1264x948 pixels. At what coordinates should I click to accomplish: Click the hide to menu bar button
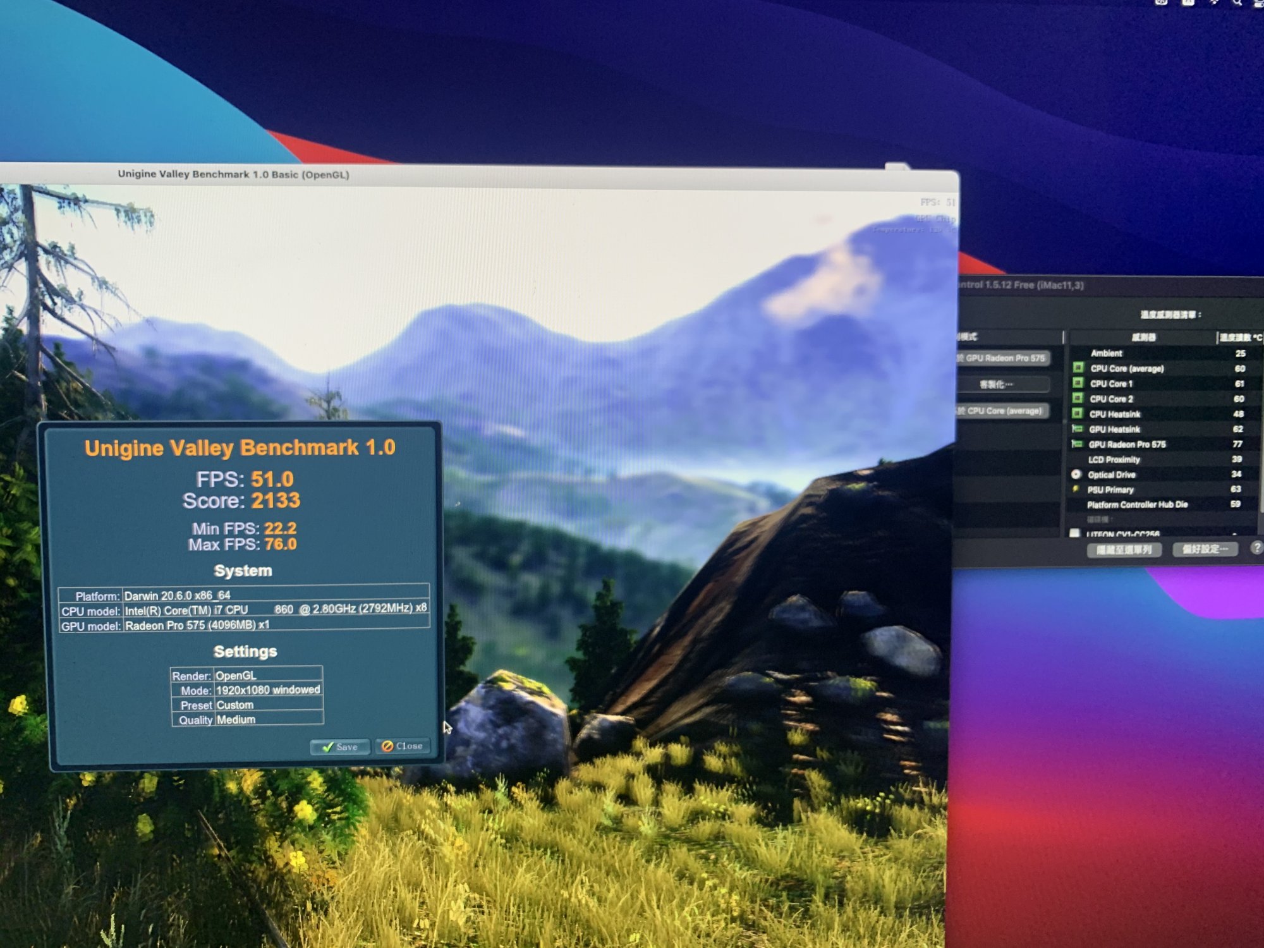click(x=1124, y=550)
